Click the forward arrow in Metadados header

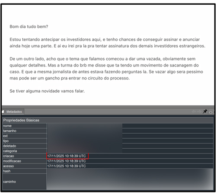[x=199, y=112]
